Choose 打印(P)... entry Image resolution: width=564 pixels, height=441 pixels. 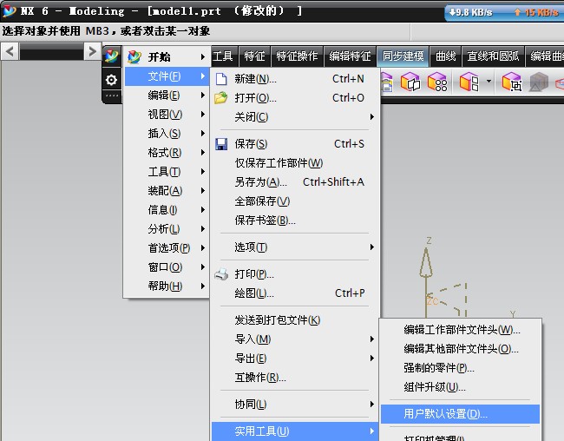point(295,274)
